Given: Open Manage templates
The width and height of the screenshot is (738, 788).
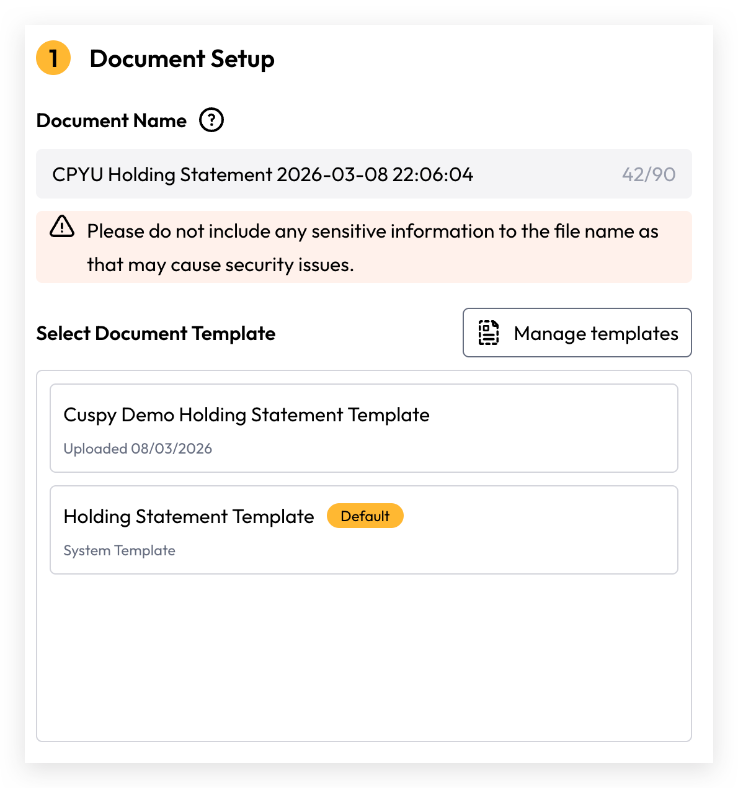Looking at the screenshot, I should (577, 333).
